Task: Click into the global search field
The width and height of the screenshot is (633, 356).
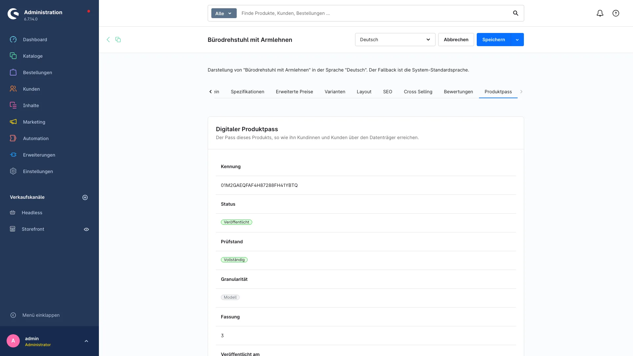Action: click(374, 13)
